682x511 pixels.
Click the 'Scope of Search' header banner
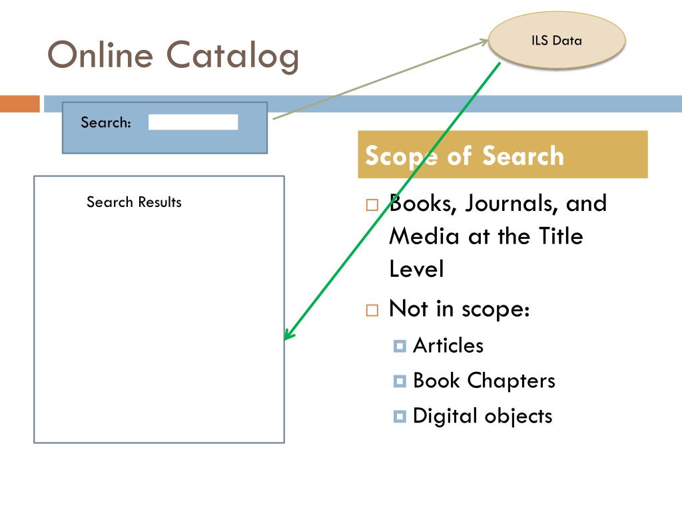[503, 154]
